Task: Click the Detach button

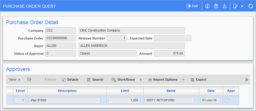Action: click(x=70, y=79)
